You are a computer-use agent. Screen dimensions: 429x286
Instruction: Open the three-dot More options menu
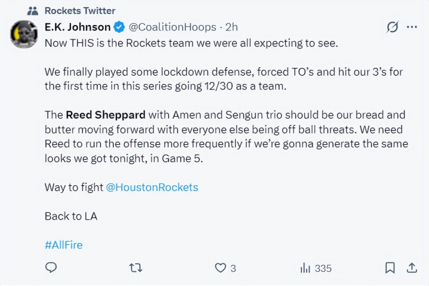tap(412, 27)
